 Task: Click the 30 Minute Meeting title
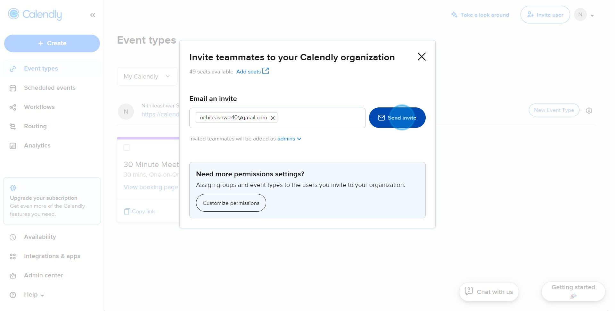coord(151,164)
